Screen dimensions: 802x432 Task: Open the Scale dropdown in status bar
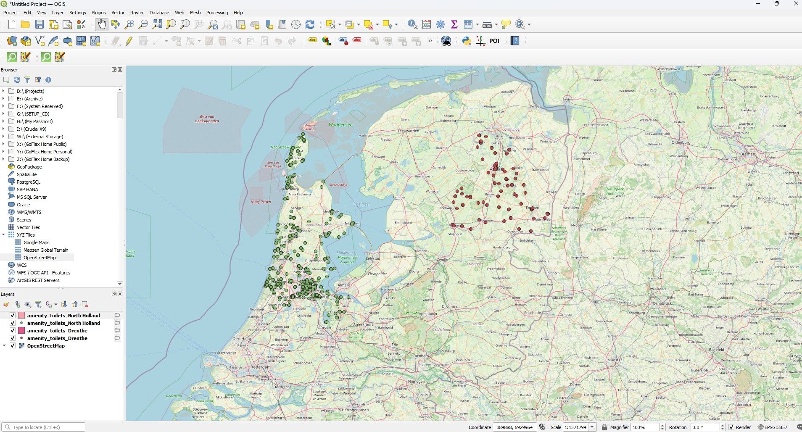pyautogui.click(x=593, y=427)
